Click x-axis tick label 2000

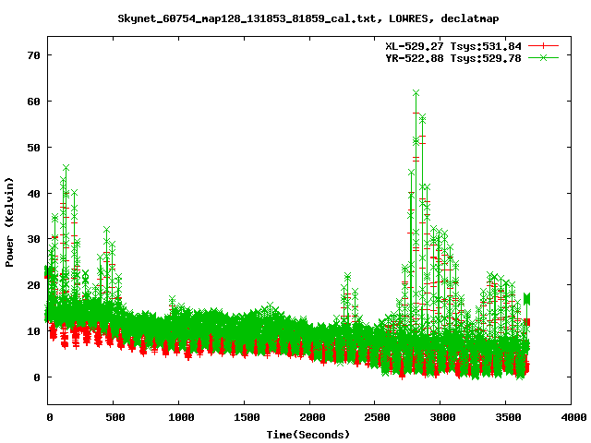pyautogui.click(x=312, y=417)
